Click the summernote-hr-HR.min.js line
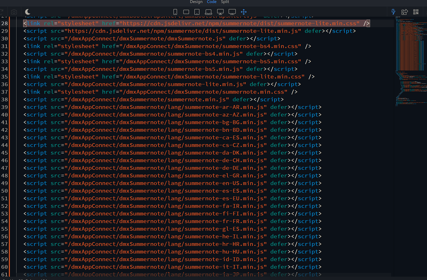This screenshot has width=427, height=280. 172,244
